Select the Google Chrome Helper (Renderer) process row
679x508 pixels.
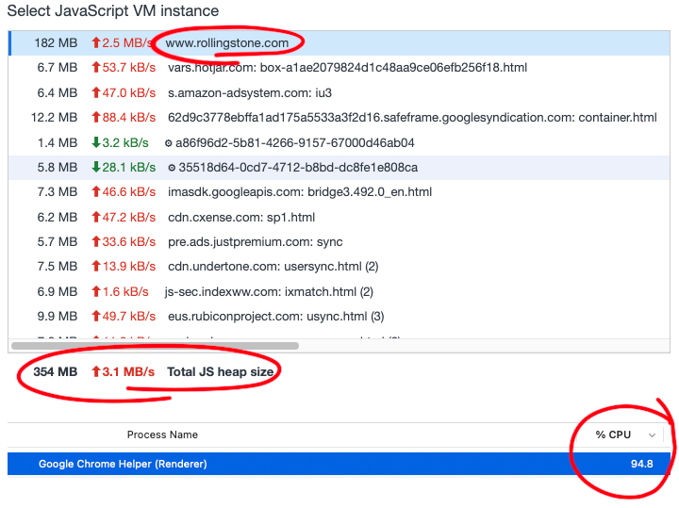click(x=339, y=464)
